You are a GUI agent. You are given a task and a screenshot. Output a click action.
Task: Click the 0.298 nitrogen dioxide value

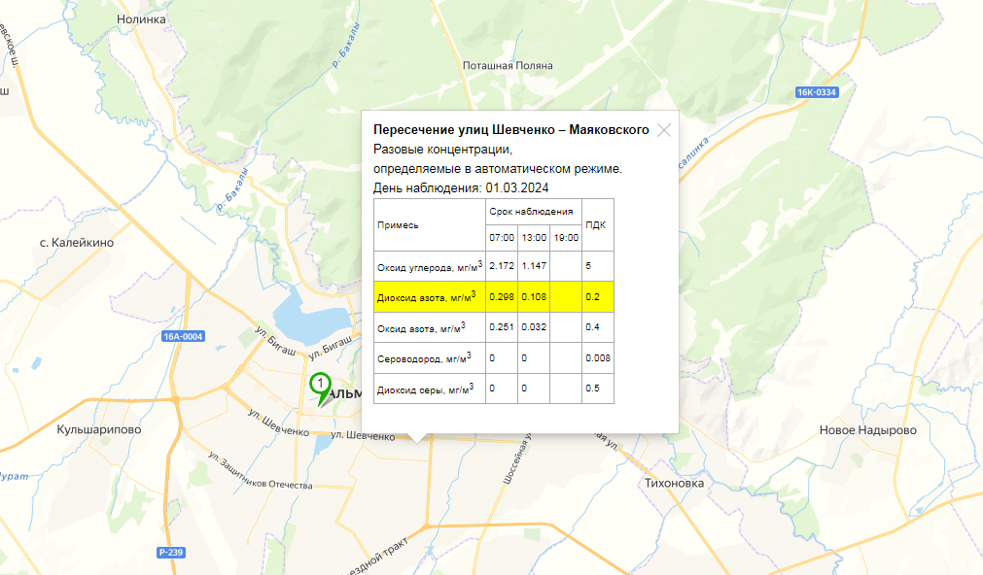[501, 296]
